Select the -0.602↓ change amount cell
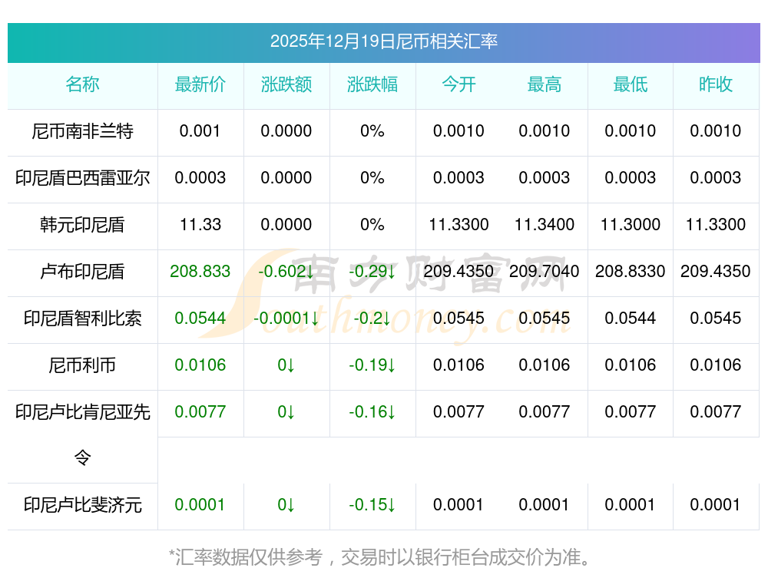The width and height of the screenshot is (768, 581). (x=286, y=272)
